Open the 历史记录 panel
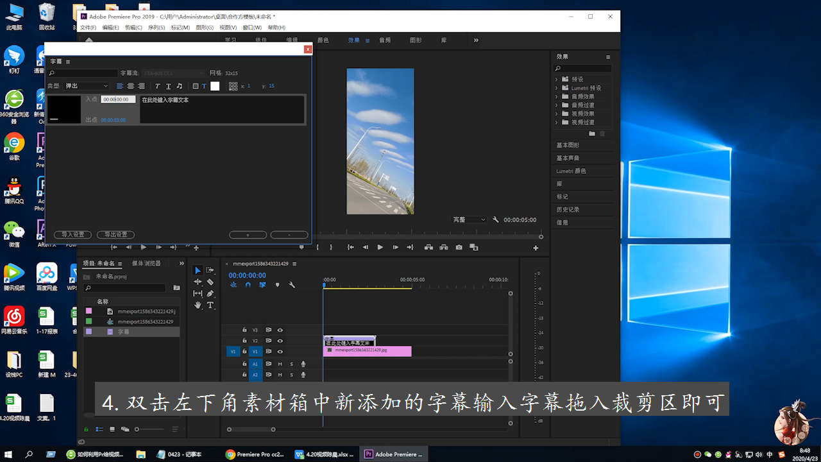 click(568, 209)
